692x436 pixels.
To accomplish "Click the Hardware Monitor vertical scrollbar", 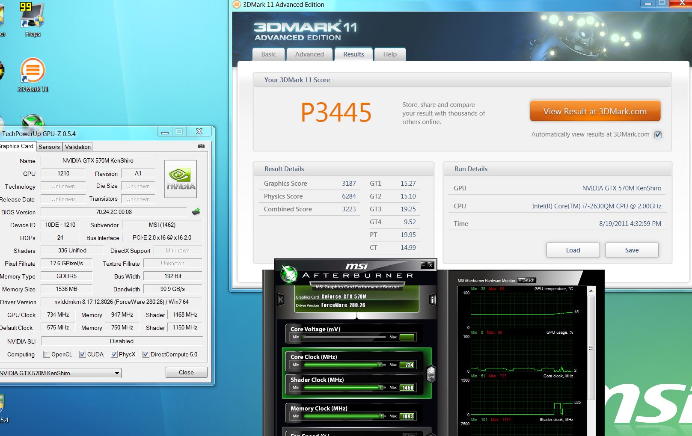I will pyautogui.click(x=591, y=347).
